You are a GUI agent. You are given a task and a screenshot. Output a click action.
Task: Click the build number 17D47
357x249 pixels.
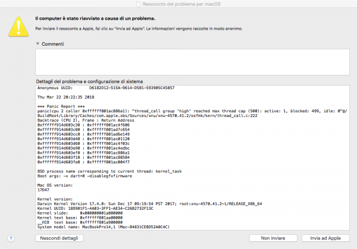pyautogui.click(x=43, y=190)
